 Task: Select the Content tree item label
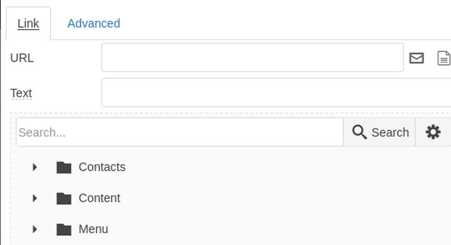[99, 198]
